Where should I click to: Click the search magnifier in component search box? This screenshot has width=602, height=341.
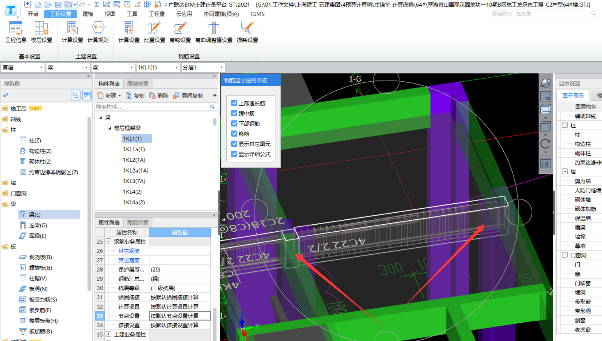click(212, 106)
